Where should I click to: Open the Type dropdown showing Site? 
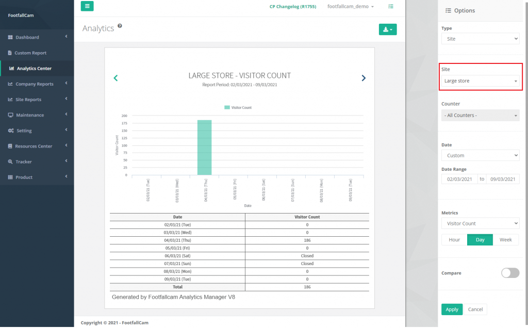point(480,39)
